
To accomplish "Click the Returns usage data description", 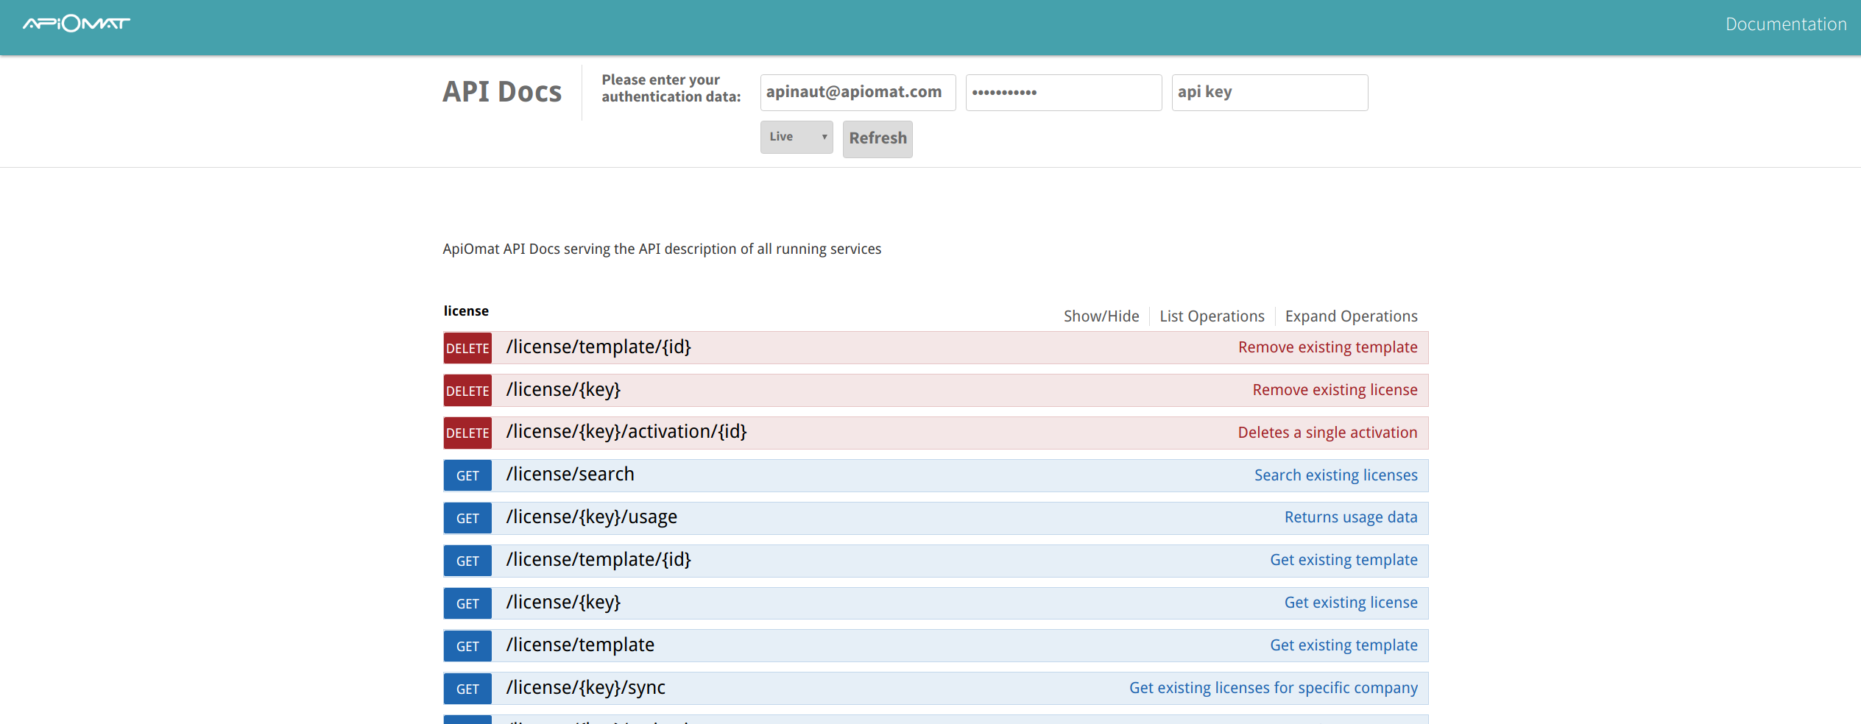I will click(1351, 517).
